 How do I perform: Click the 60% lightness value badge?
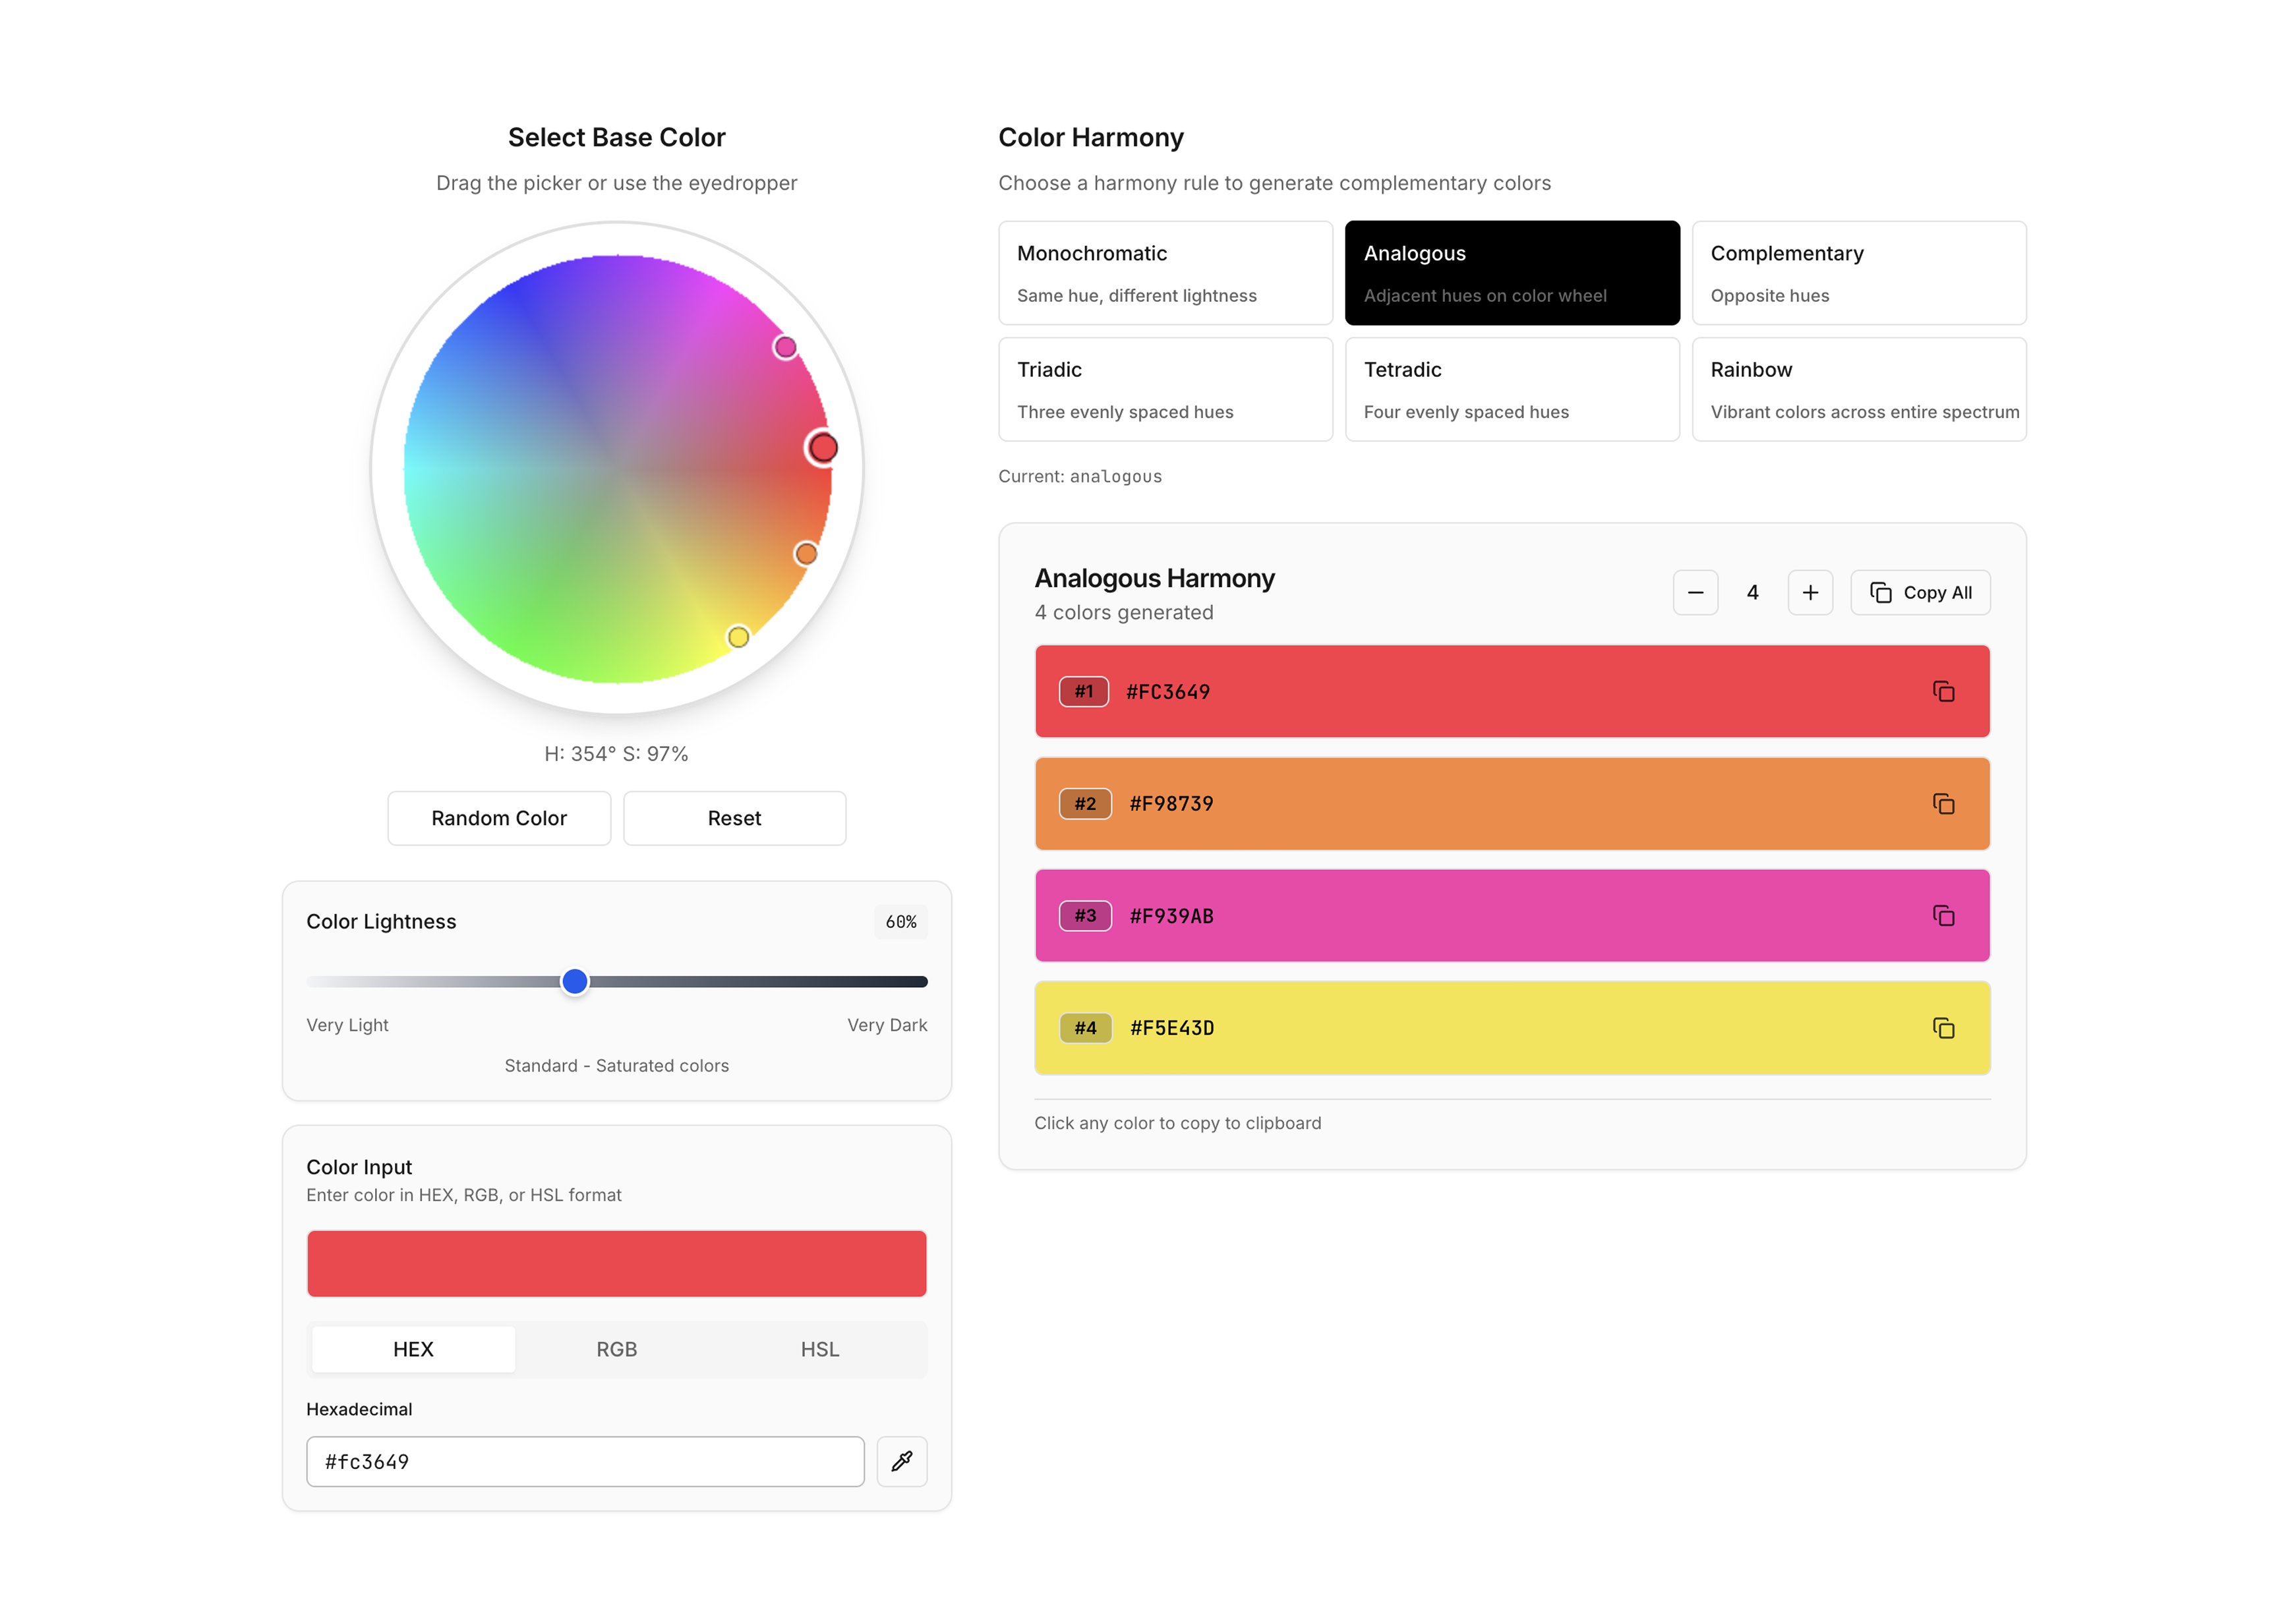point(901,922)
